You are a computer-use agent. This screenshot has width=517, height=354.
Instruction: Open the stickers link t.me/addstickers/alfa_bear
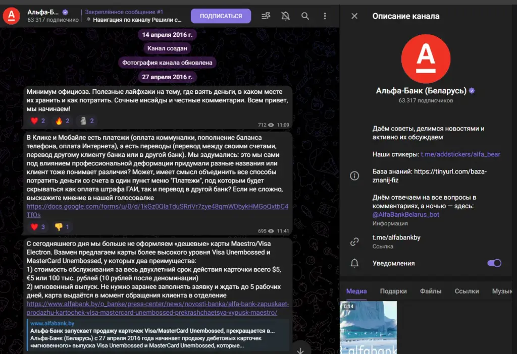click(x=460, y=154)
